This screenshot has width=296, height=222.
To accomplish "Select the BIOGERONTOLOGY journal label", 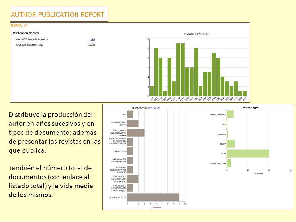I will point(118,197).
